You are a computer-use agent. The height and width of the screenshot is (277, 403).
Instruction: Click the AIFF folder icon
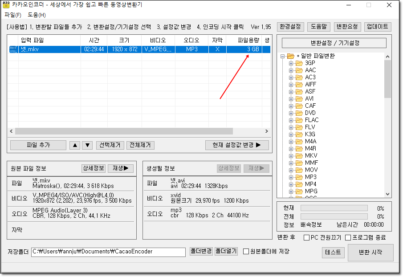(x=299, y=85)
